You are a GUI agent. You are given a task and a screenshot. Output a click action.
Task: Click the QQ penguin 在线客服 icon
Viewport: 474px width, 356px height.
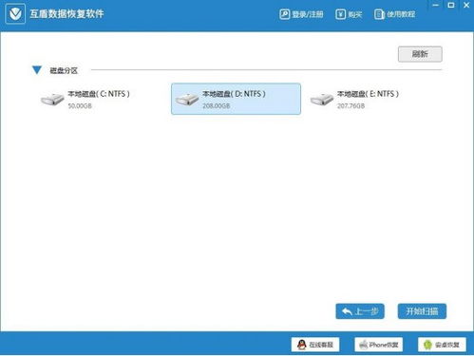coord(302,345)
